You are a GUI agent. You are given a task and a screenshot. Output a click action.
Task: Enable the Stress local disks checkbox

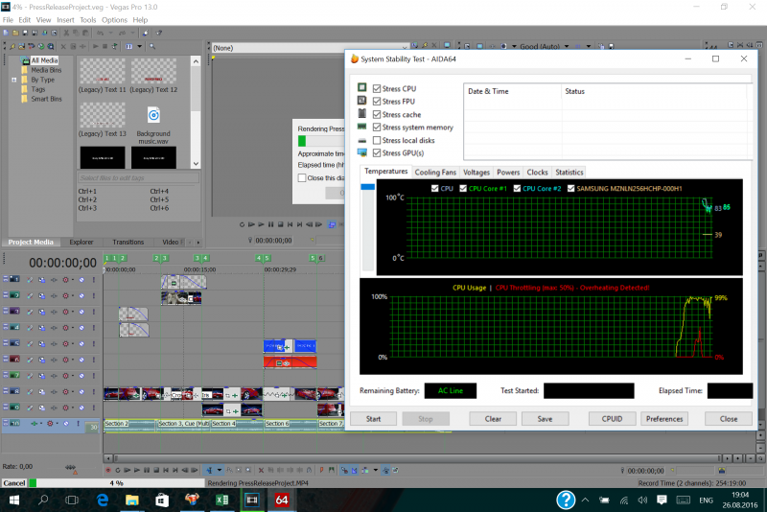click(x=377, y=140)
